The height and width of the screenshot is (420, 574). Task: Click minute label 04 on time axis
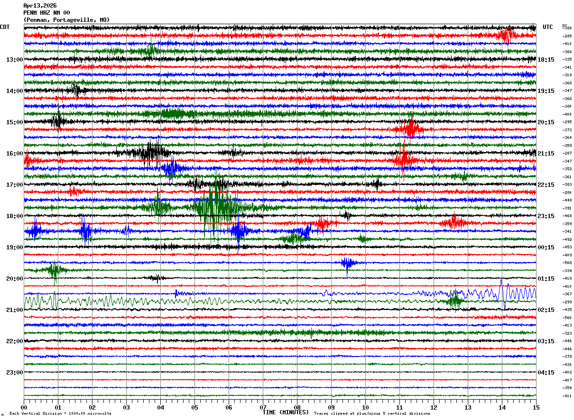click(x=160, y=407)
